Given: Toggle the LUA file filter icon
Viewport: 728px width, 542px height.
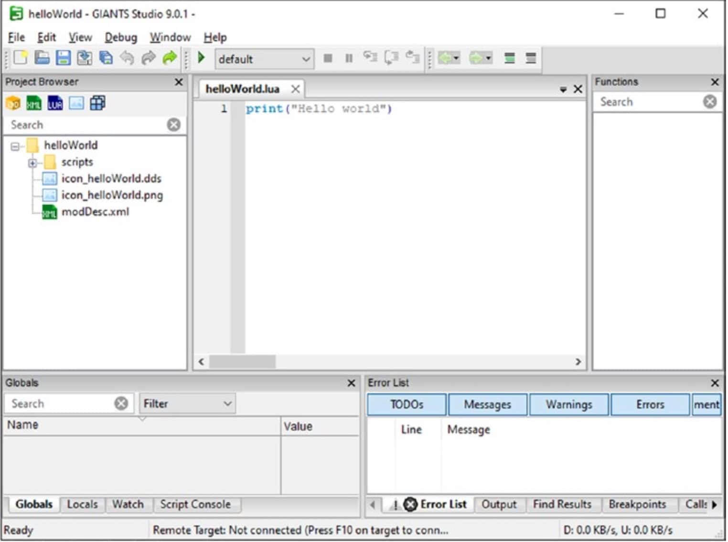Looking at the screenshot, I should coord(55,103).
